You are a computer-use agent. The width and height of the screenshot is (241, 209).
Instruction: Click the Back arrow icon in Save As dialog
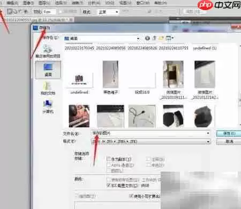pyautogui.click(x=147, y=38)
